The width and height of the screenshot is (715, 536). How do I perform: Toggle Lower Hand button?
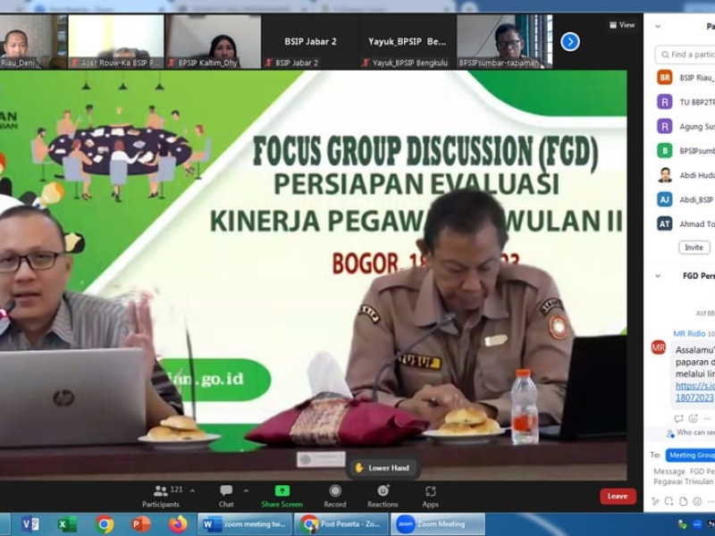click(x=383, y=467)
